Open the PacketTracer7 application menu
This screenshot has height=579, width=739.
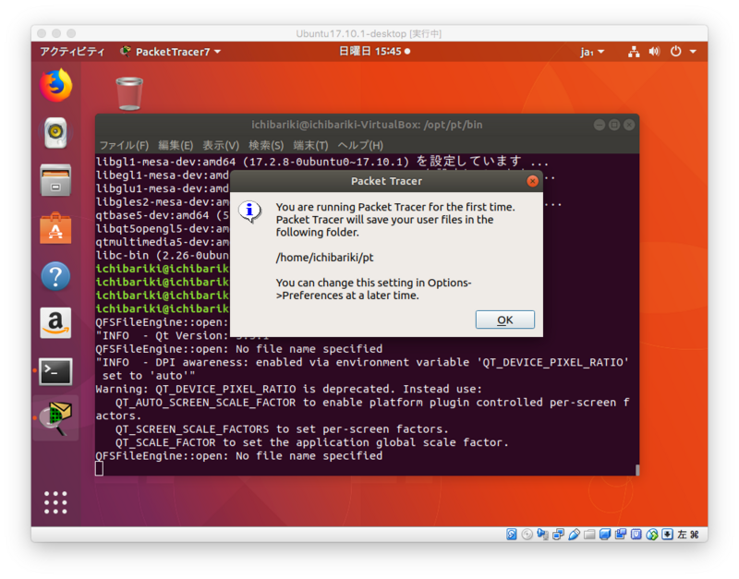click(171, 52)
